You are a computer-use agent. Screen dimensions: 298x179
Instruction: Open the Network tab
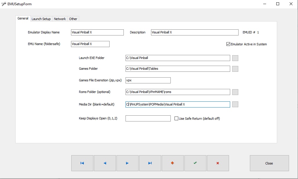(60, 19)
